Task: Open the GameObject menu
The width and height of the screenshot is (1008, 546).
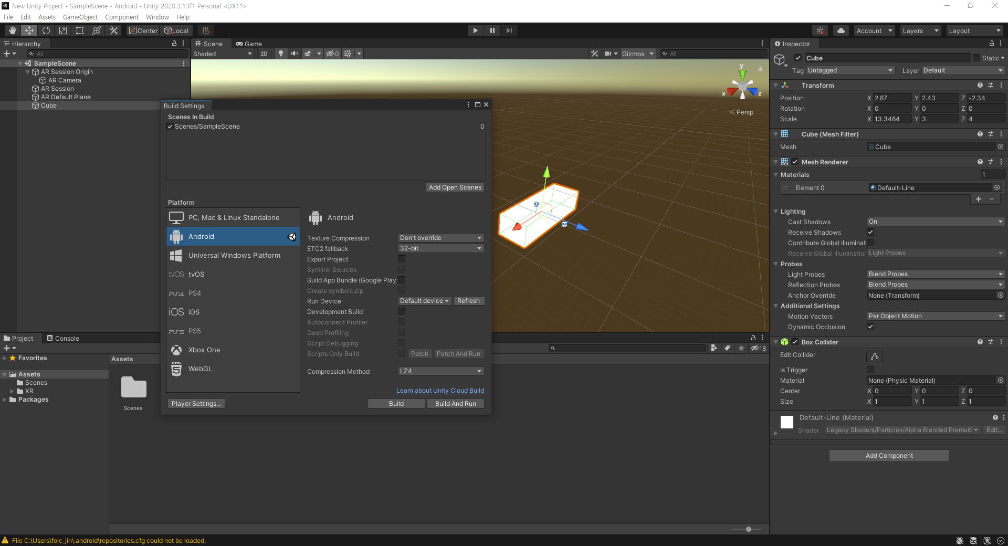Action: pos(80,17)
